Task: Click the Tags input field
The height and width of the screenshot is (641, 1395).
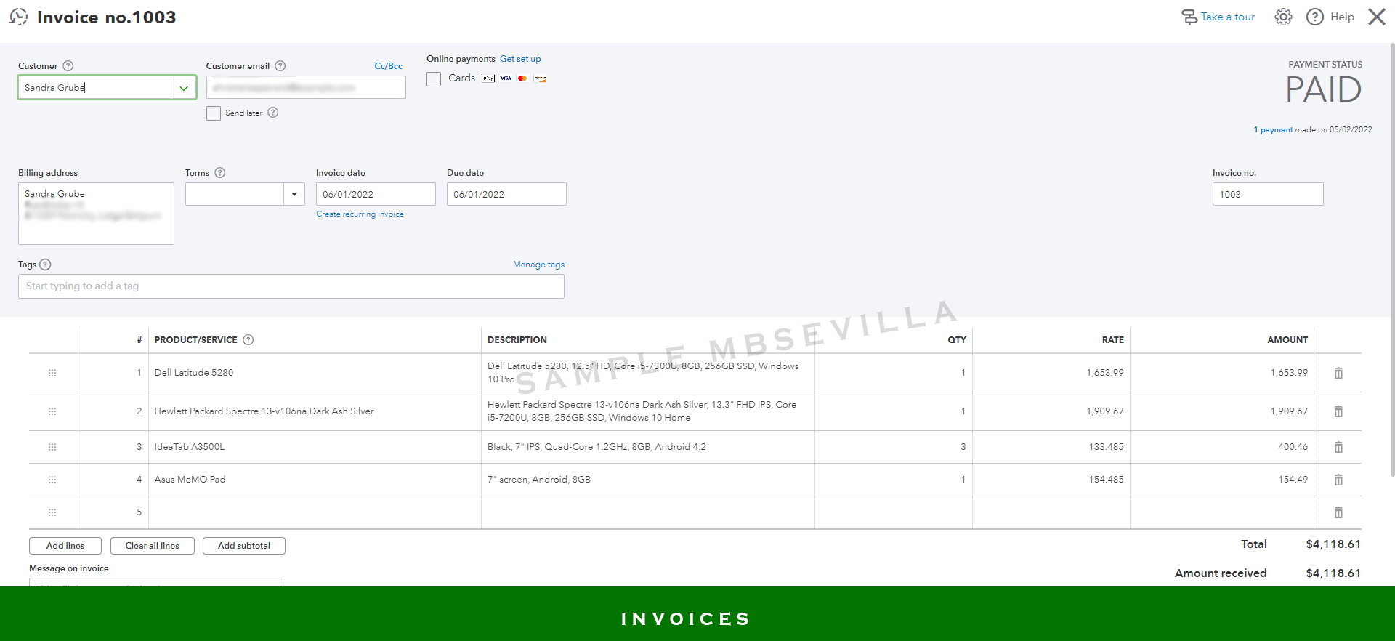Action: [291, 286]
